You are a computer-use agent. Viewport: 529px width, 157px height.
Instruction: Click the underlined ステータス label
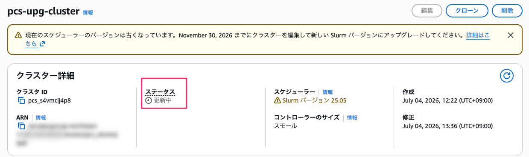(160, 92)
